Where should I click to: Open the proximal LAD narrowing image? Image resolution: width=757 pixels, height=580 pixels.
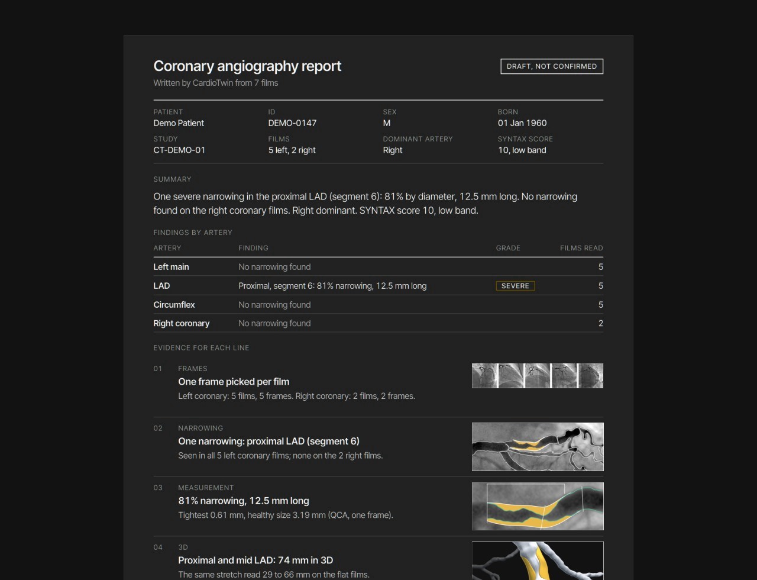(538, 447)
